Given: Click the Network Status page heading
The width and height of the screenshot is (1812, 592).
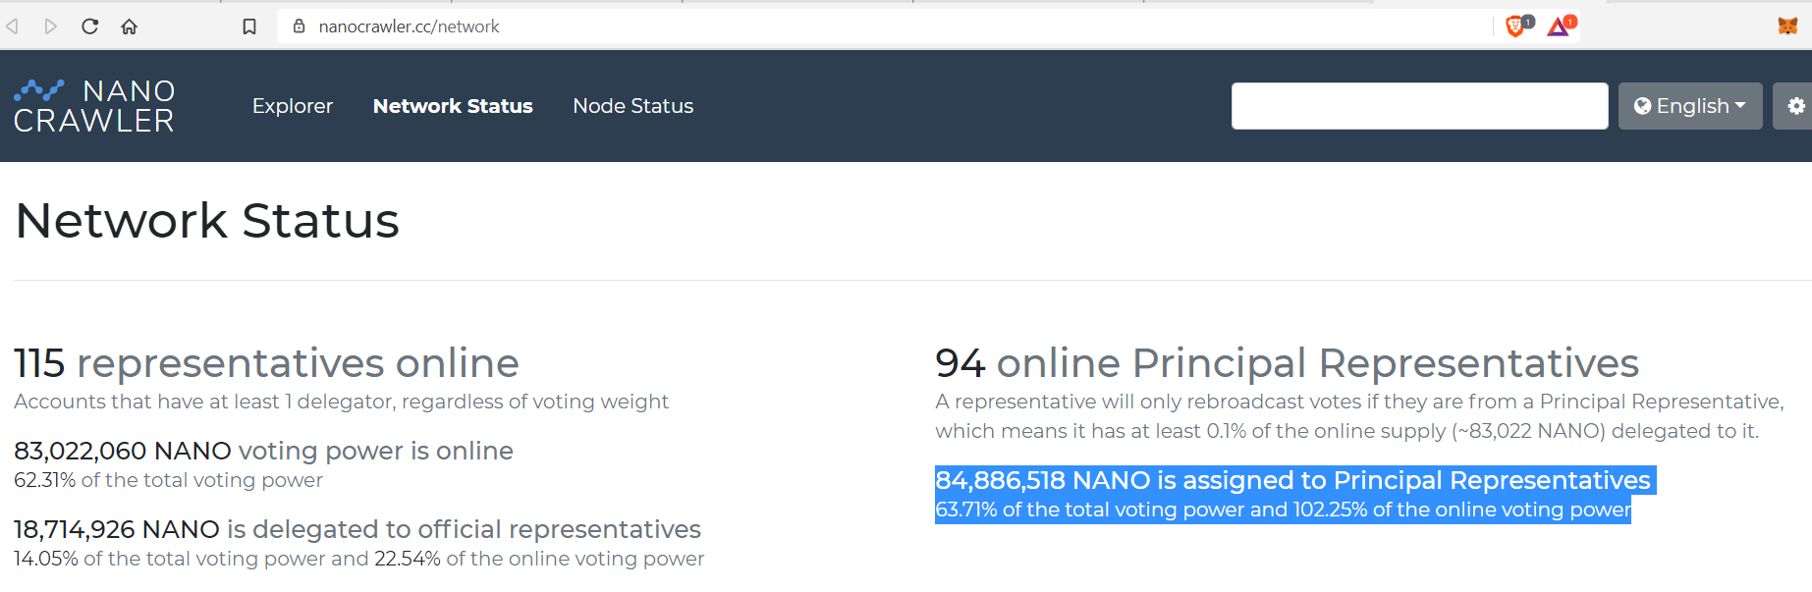Looking at the screenshot, I should pos(207,221).
